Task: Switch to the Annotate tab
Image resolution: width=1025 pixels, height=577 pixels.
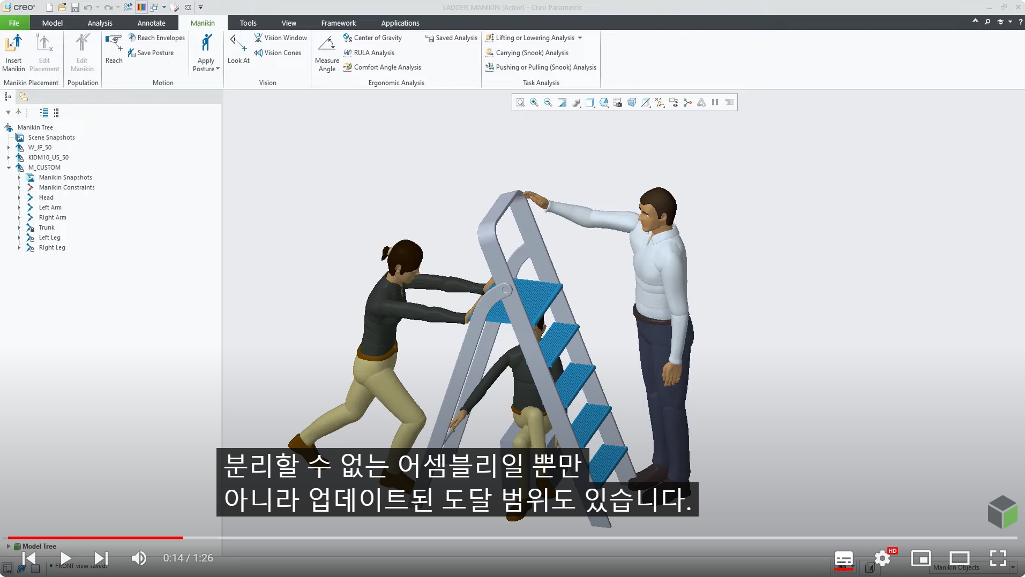Action: click(x=152, y=23)
